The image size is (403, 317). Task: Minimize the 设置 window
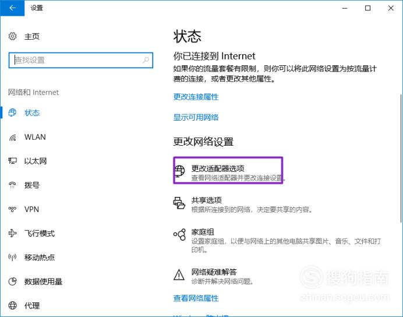click(x=345, y=8)
